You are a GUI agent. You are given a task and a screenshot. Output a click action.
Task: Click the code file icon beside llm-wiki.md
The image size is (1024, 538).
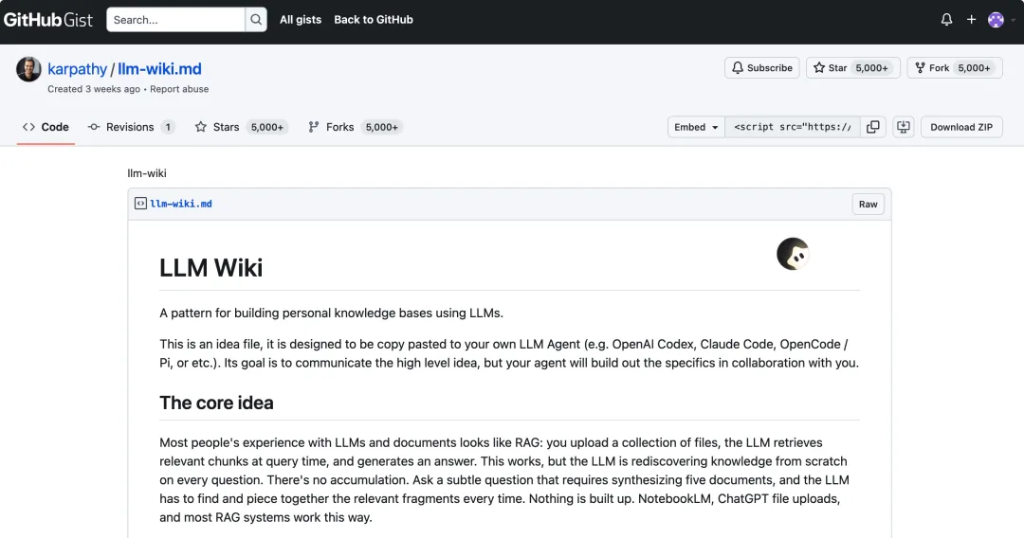[x=140, y=204]
